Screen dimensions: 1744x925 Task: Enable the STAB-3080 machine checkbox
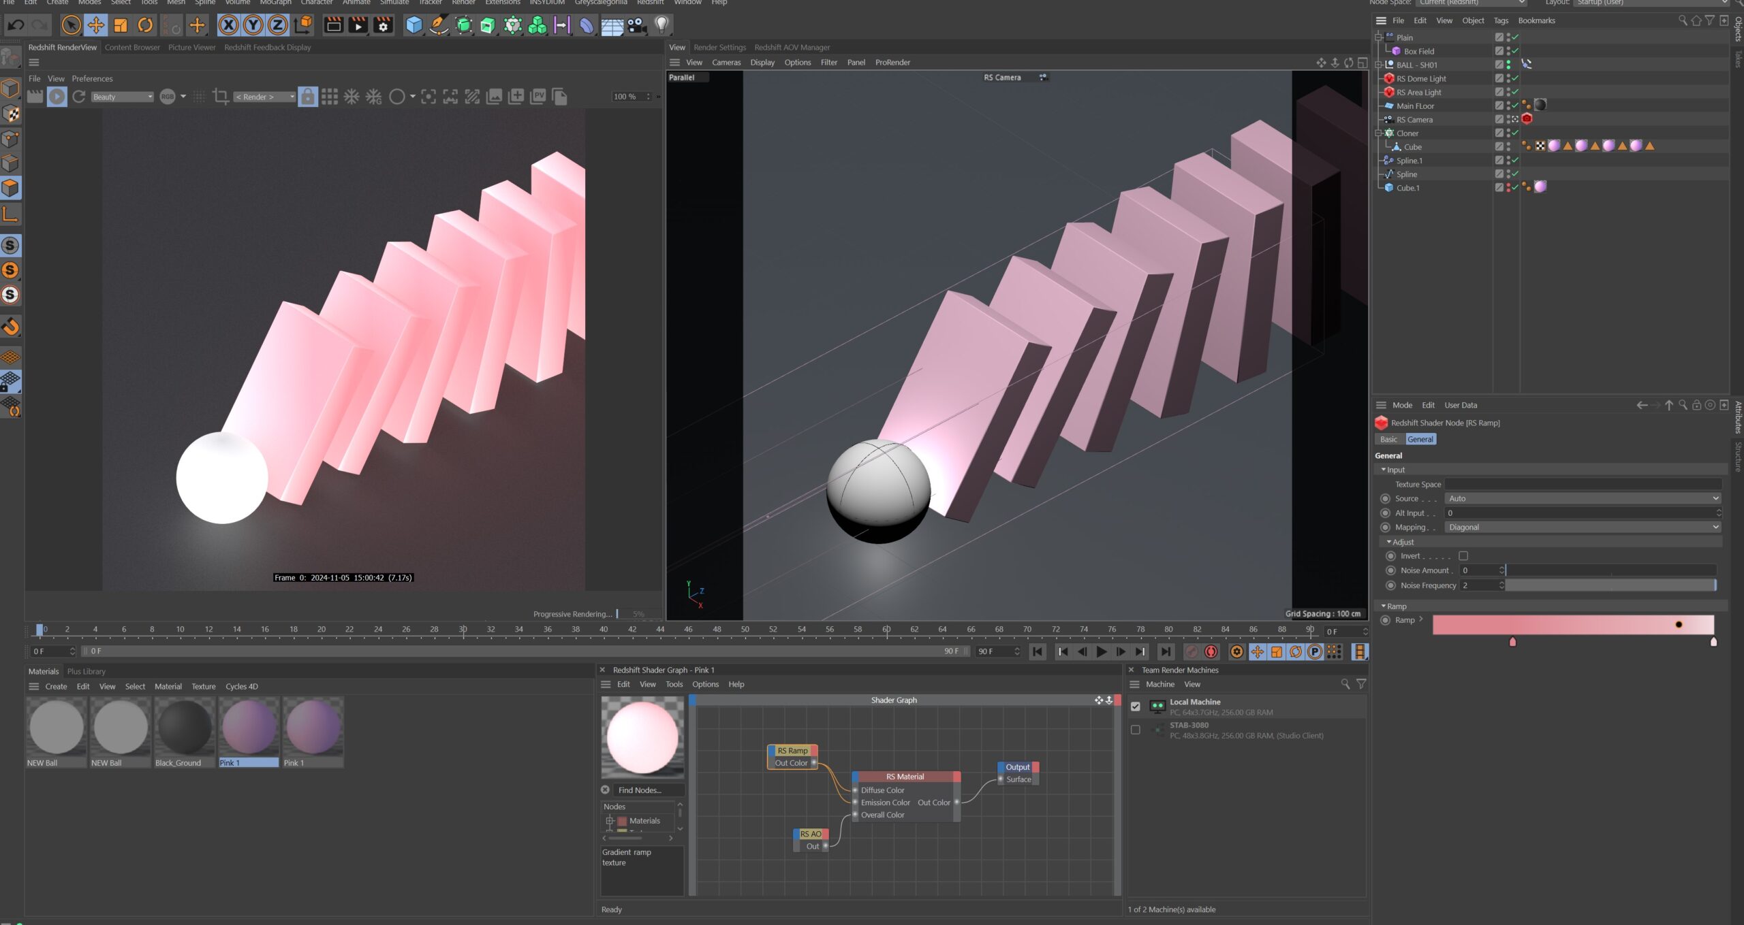click(1135, 730)
